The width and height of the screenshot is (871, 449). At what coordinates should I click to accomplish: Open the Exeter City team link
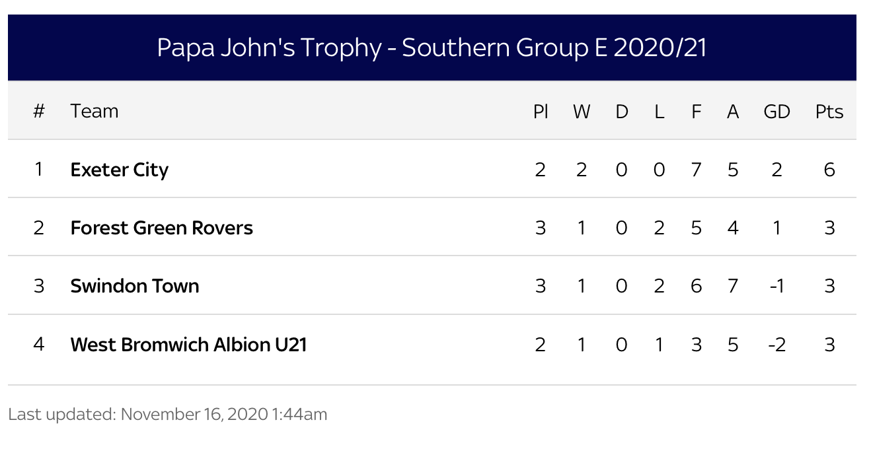tap(120, 170)
